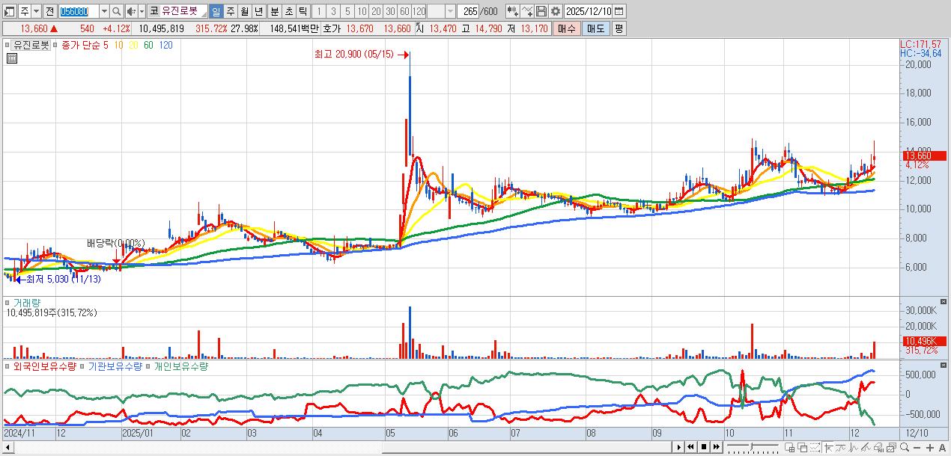Click the 매수 buy button

point(567,28)
